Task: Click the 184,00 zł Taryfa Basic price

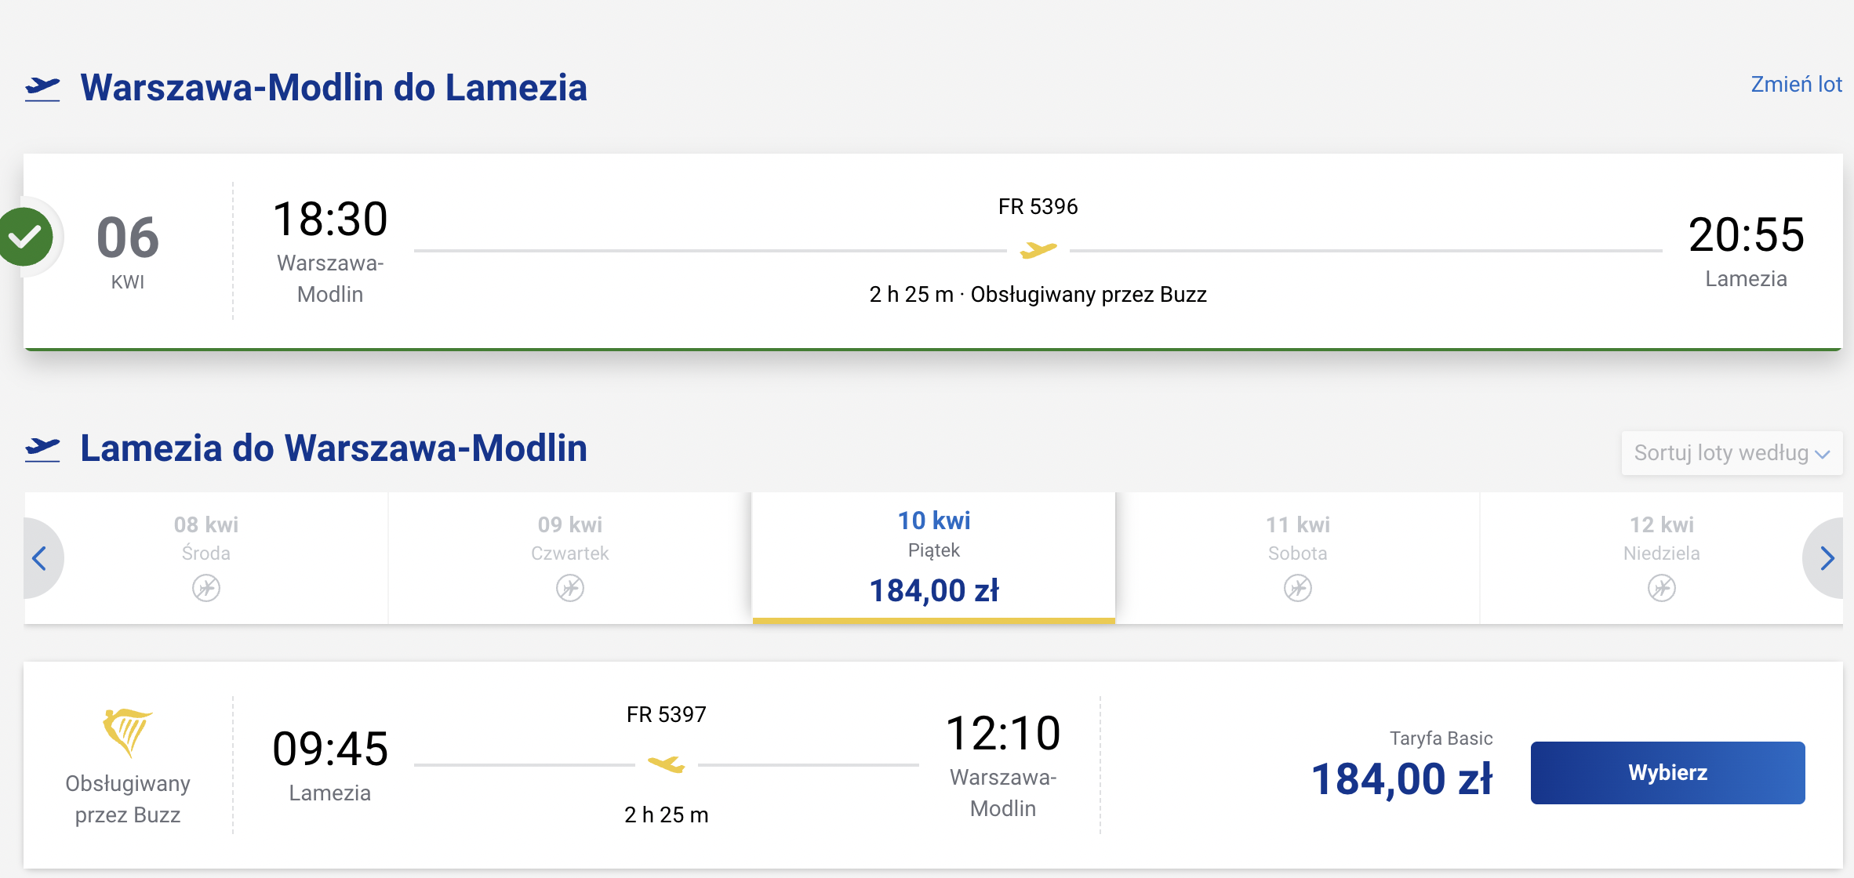Action: [1401, 779]
